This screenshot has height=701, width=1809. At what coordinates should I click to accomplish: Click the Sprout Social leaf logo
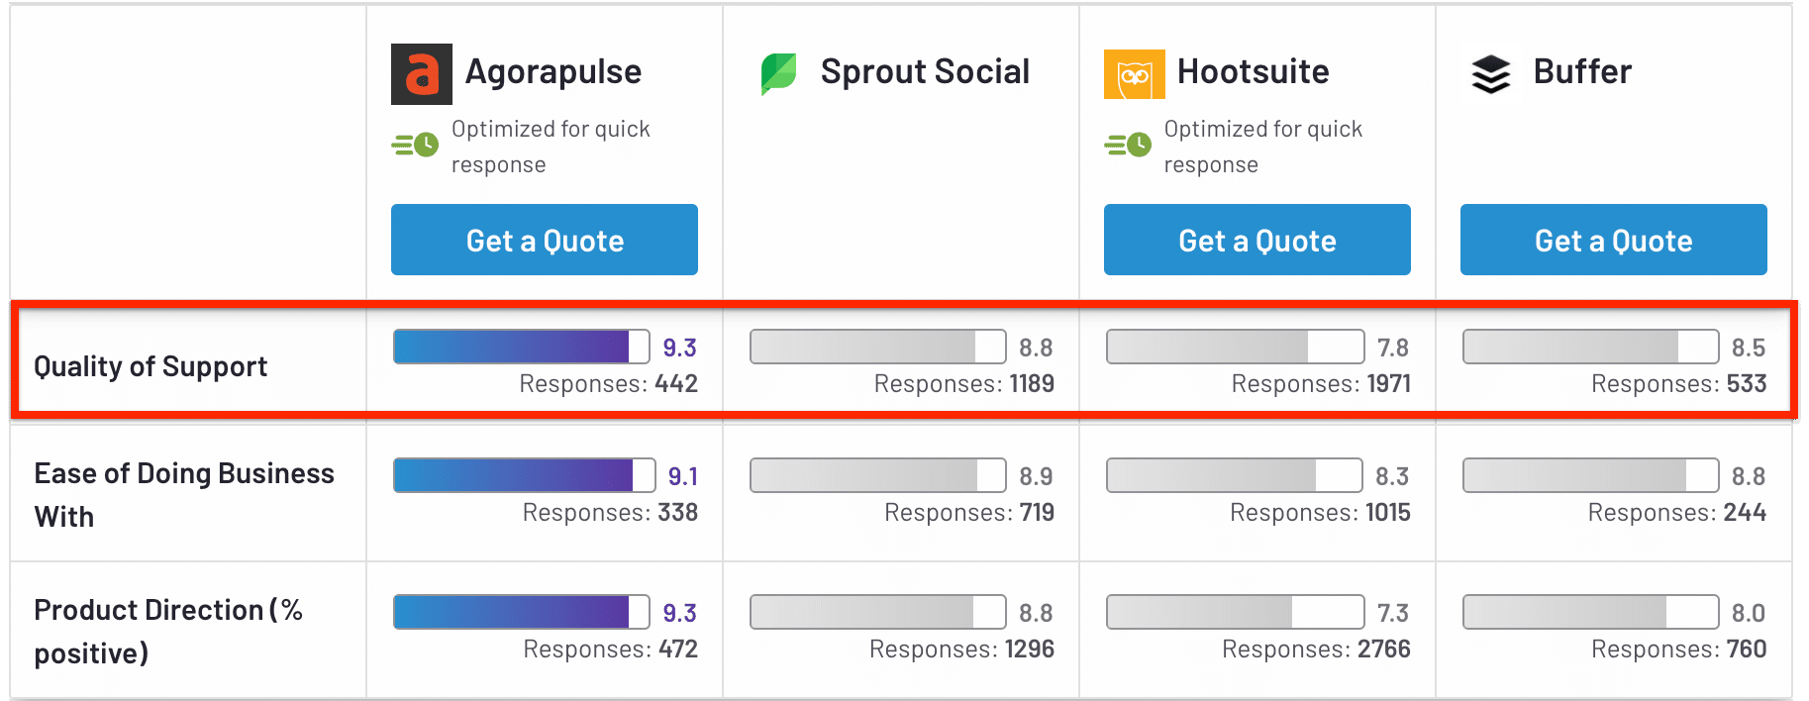tap(778, 74)
